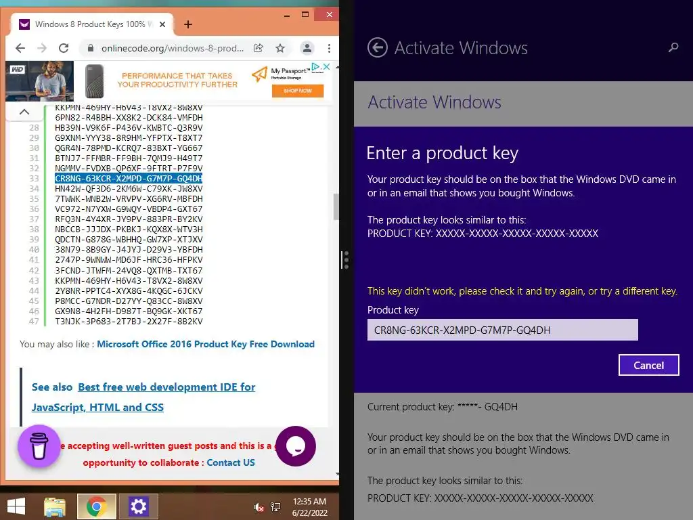The height and width of the screenshot is (520, 693).
Task: Click the purple coffee cup button
Action: (39, 446)
